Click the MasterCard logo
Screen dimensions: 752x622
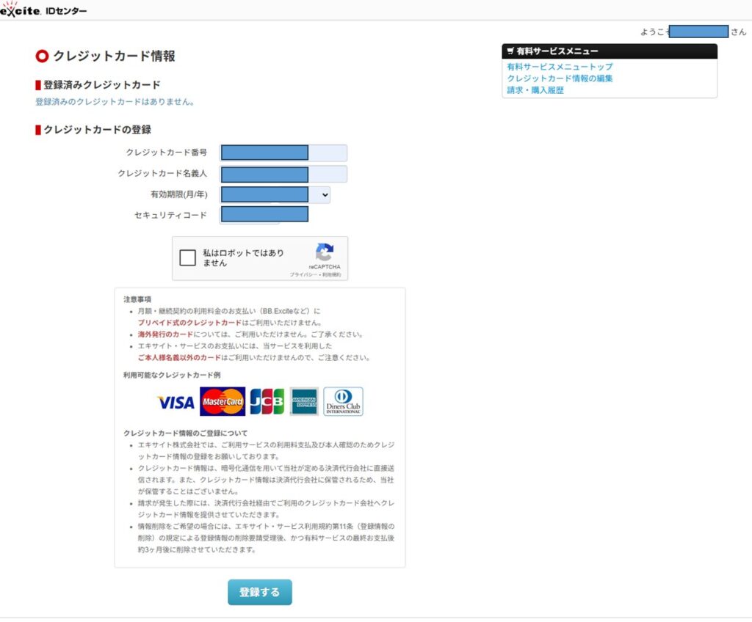[223, 402]
